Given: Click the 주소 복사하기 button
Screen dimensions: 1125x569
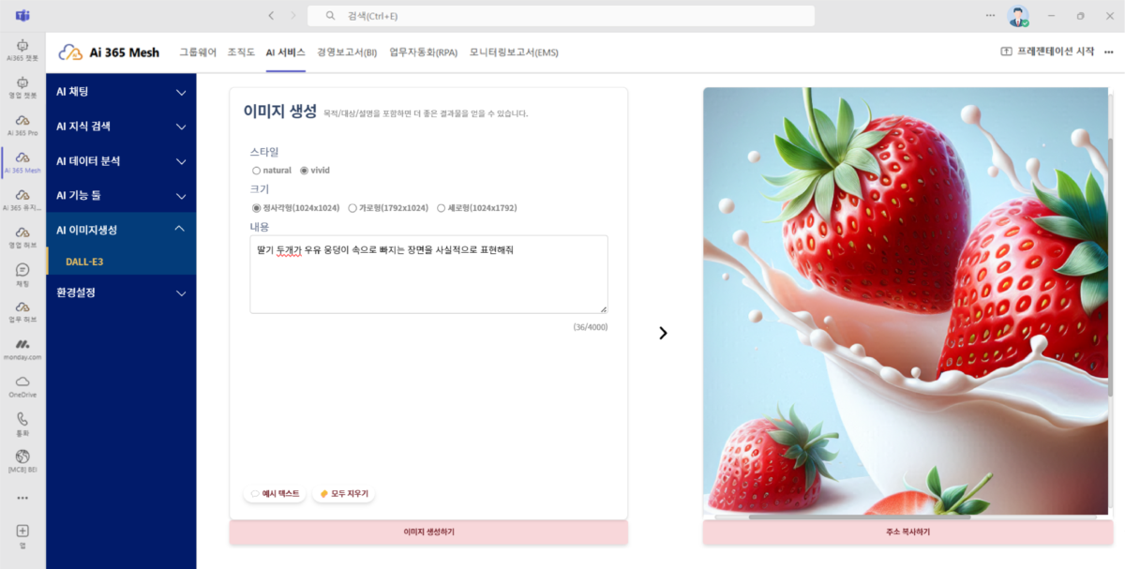Looking at the screenshot, I should [907, 532].
